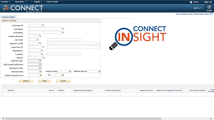Image resolution: width=214 pixels, height=120 pixels.
Task: Open the Personalize Page link
Action: point(201,14)
